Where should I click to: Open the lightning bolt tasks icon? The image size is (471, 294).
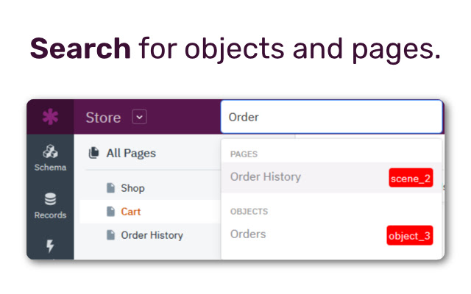click(50, 246)
